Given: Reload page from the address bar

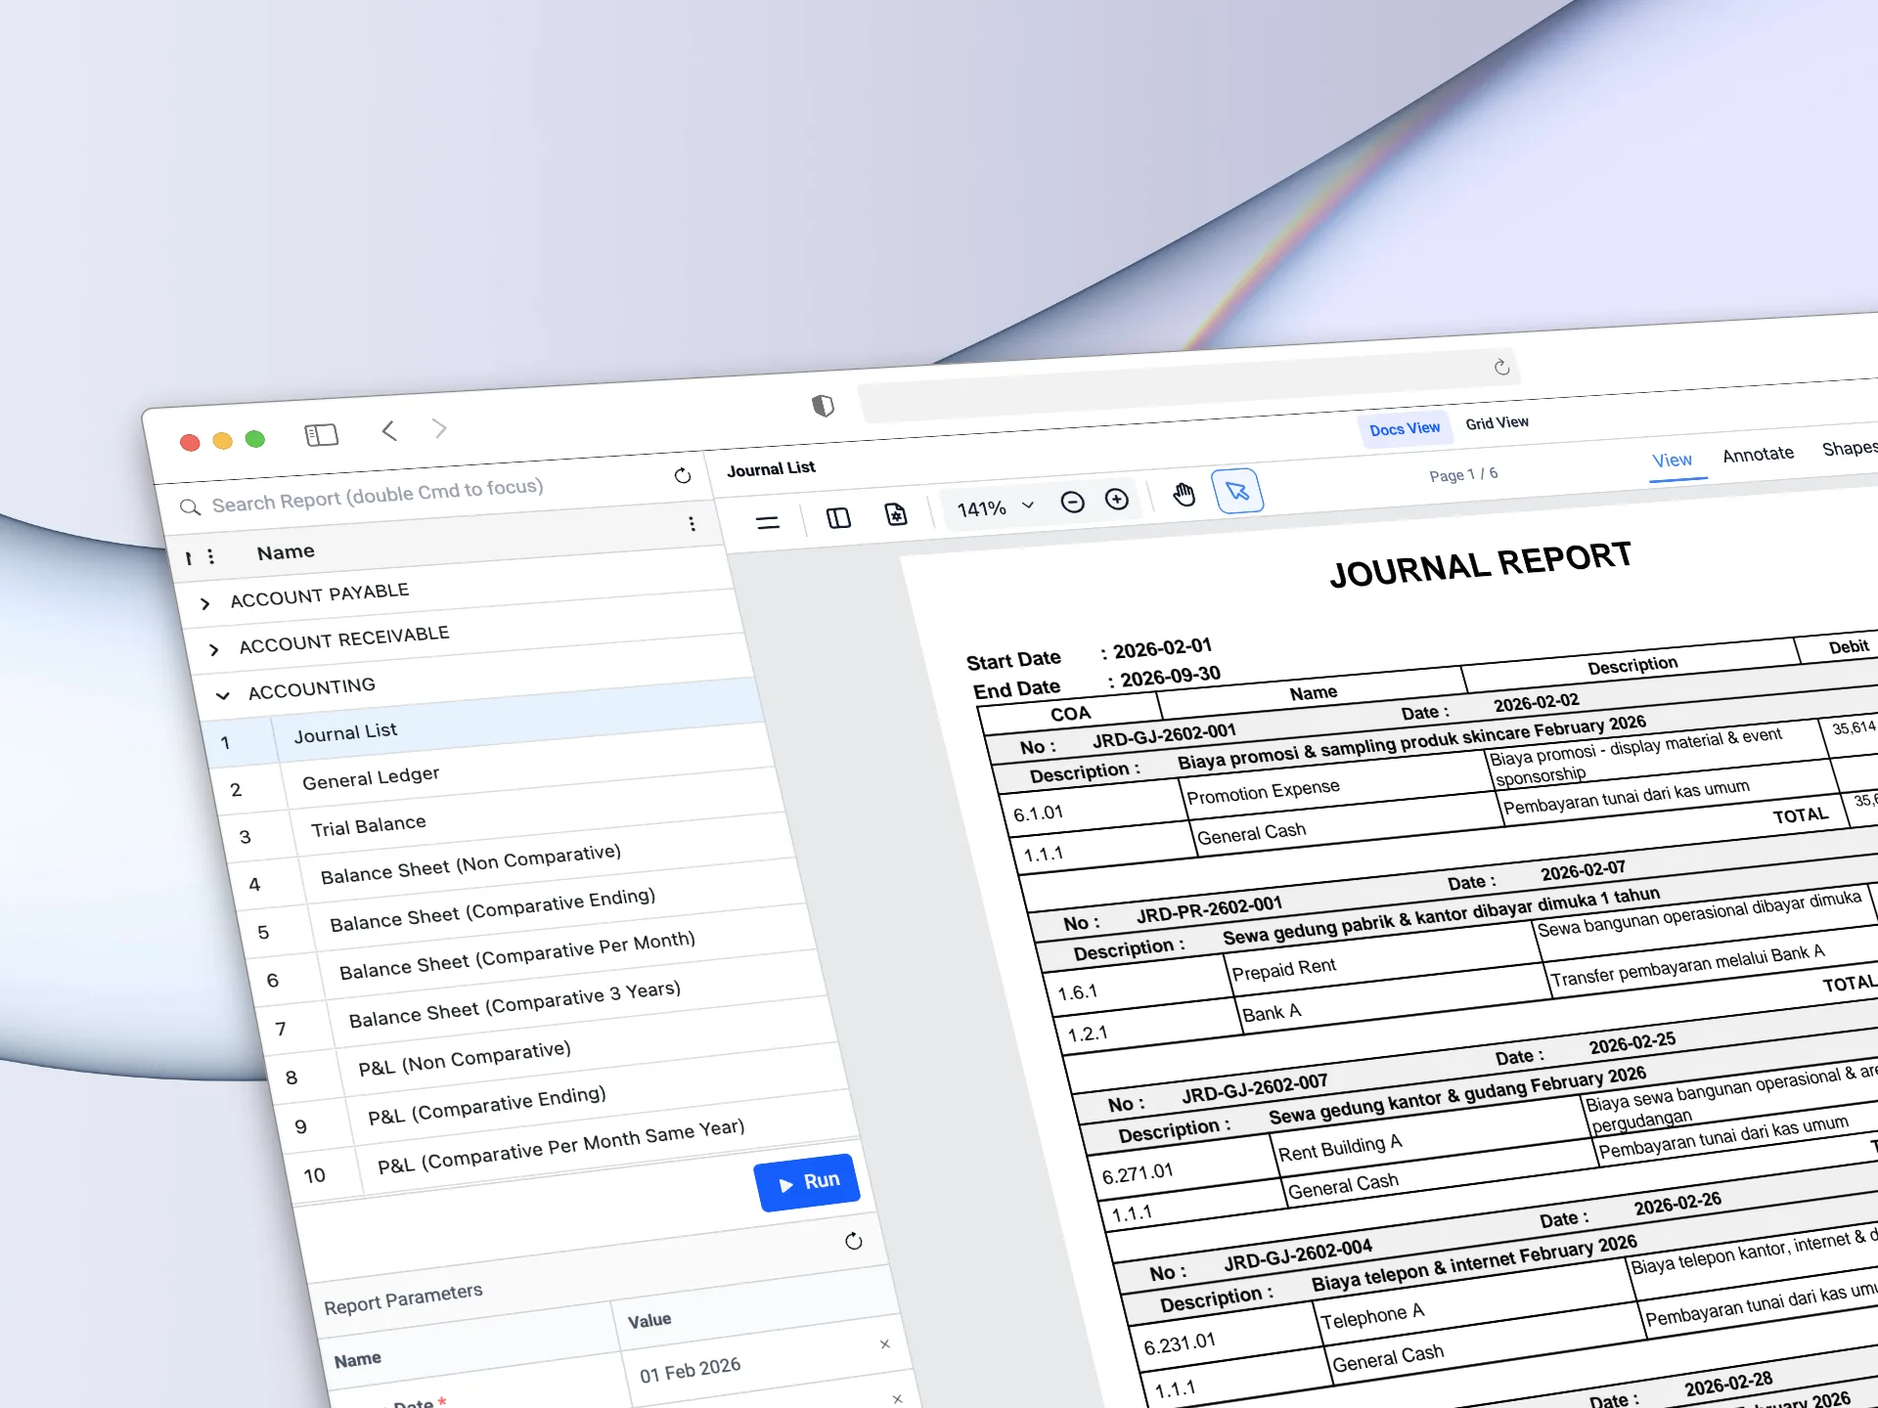Looking at the screenshot, I should [x=1502, y=367].
